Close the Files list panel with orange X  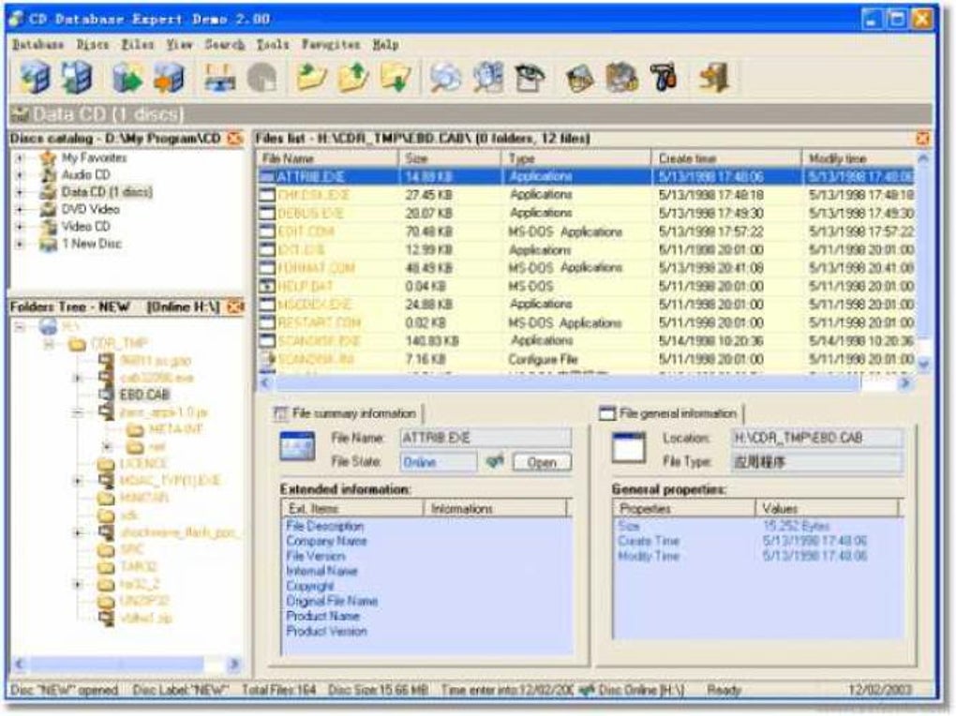922,139
